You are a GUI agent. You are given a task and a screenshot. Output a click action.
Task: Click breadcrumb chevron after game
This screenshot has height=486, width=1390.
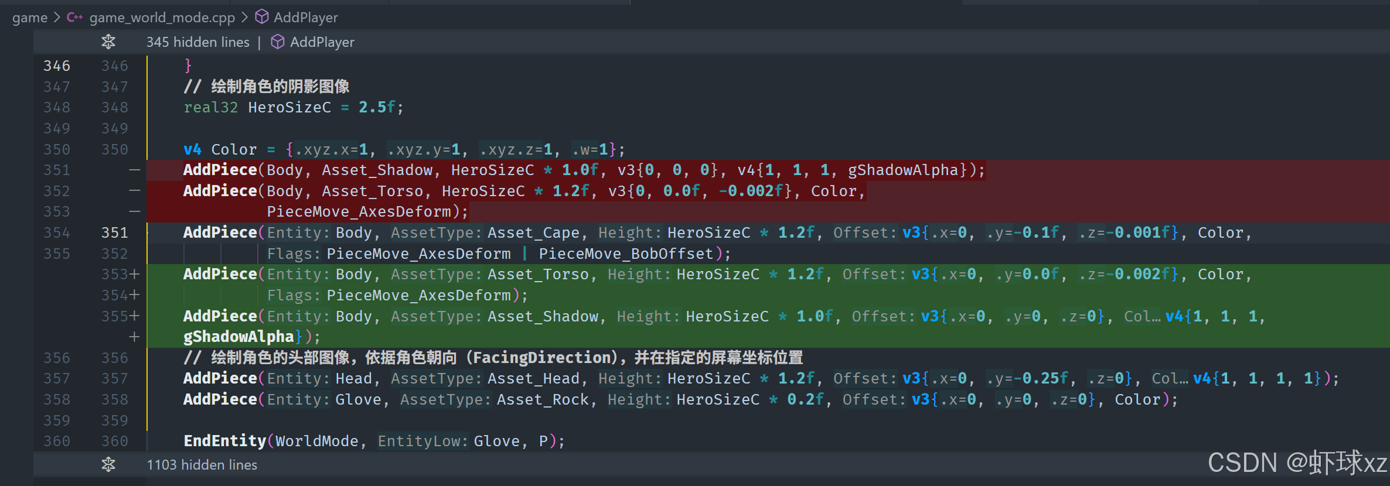click(x=57, y=18)
